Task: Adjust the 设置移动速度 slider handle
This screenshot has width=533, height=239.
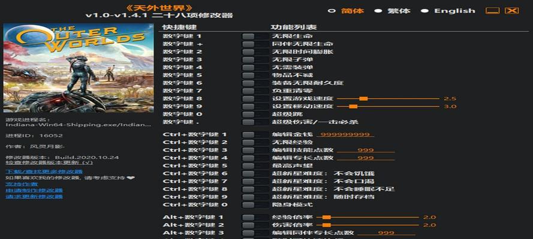Action: tap(353, 106)
